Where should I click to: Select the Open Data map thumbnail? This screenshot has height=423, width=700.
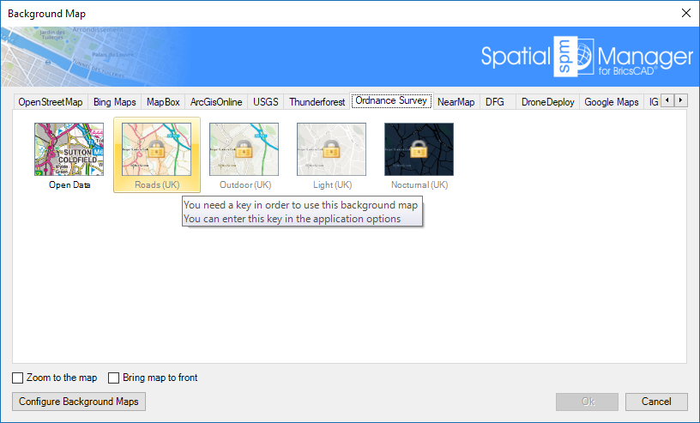pyautogui.click(x=69, y=149)
